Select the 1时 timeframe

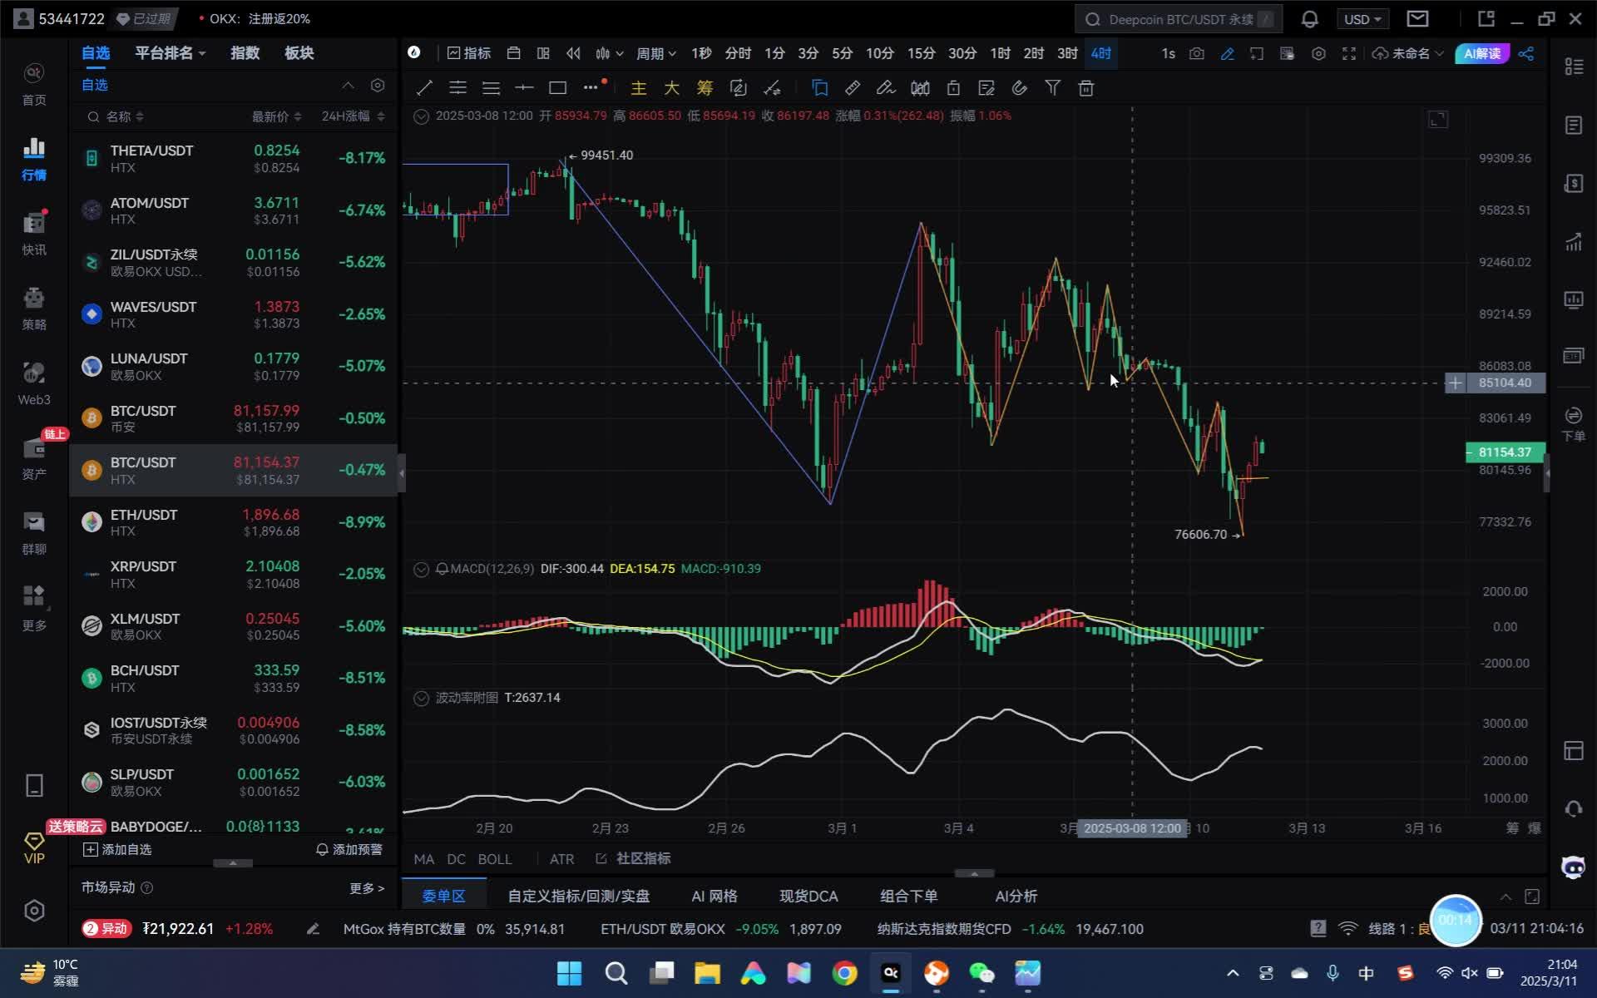click(1000, 53)
